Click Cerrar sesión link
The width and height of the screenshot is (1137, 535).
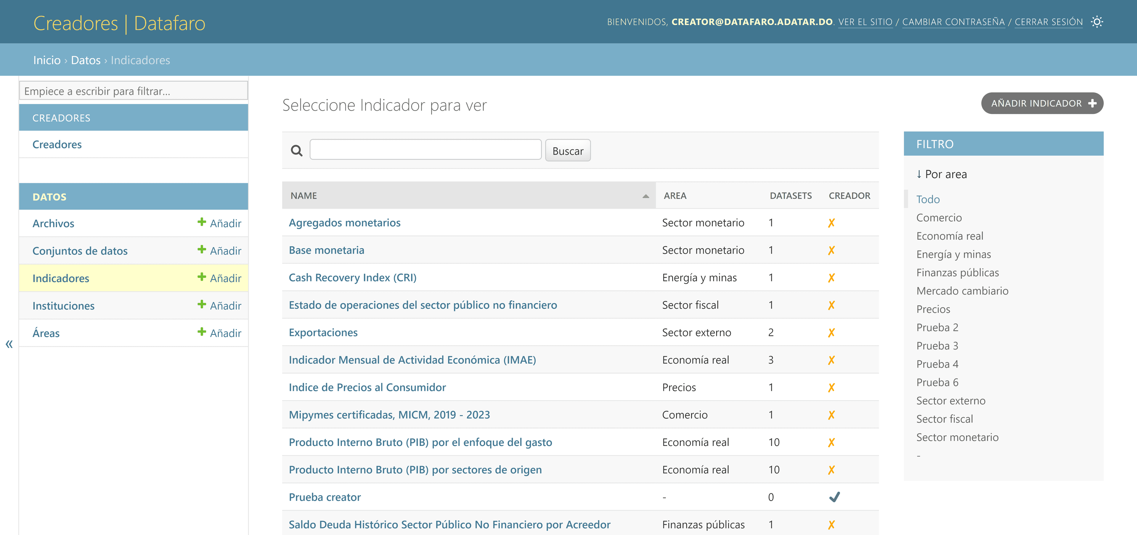1048,22
